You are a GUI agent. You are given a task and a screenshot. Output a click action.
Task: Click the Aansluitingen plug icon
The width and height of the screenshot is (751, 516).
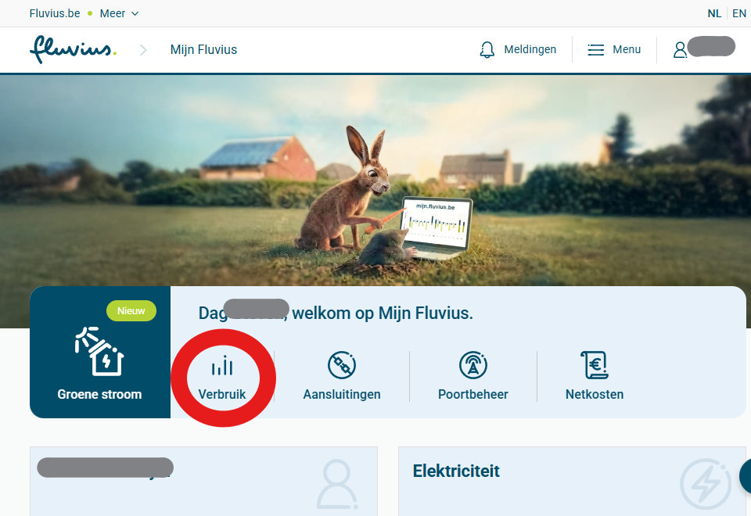[342, 365]
